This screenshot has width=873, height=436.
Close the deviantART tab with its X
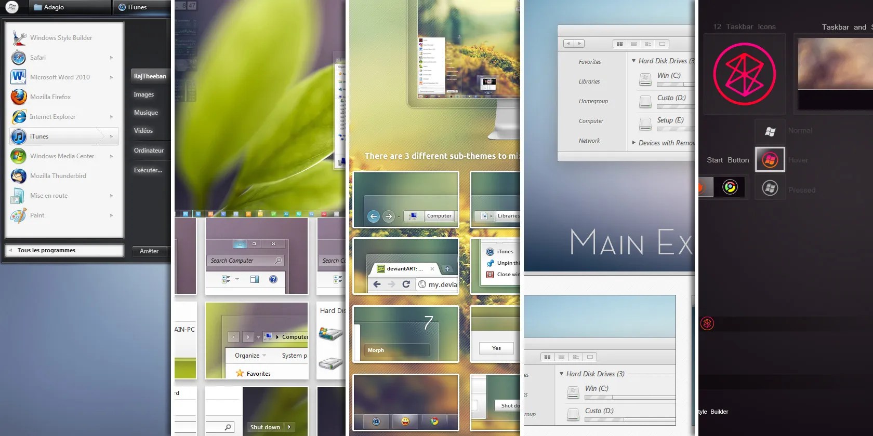[x=432, y=269]
